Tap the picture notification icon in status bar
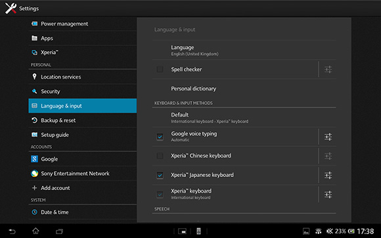The height and width of the screenshot is (238, 381). (306, 231)
